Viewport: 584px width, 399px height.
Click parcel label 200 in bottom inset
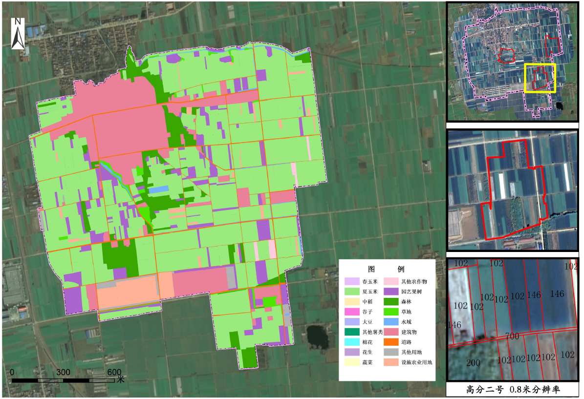(473, 362)
